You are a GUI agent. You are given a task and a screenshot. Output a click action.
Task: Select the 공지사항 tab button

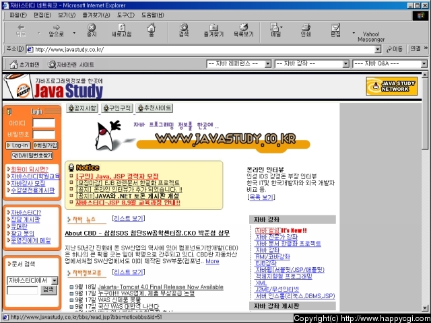(x=82, y=108)
